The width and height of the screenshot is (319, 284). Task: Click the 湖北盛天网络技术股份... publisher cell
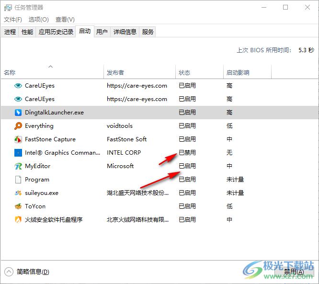[x=137, y=193]
